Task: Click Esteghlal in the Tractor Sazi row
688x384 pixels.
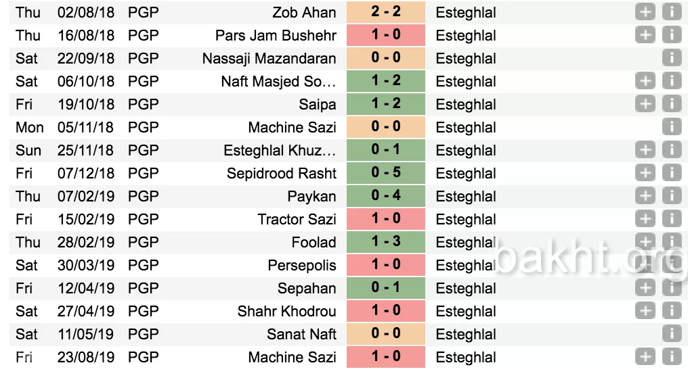Action: [466, 219]
